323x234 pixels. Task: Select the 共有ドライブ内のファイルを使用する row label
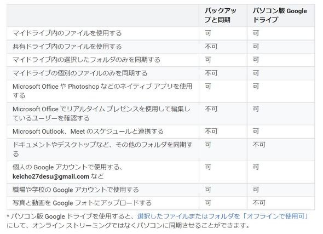pos(67,47)
